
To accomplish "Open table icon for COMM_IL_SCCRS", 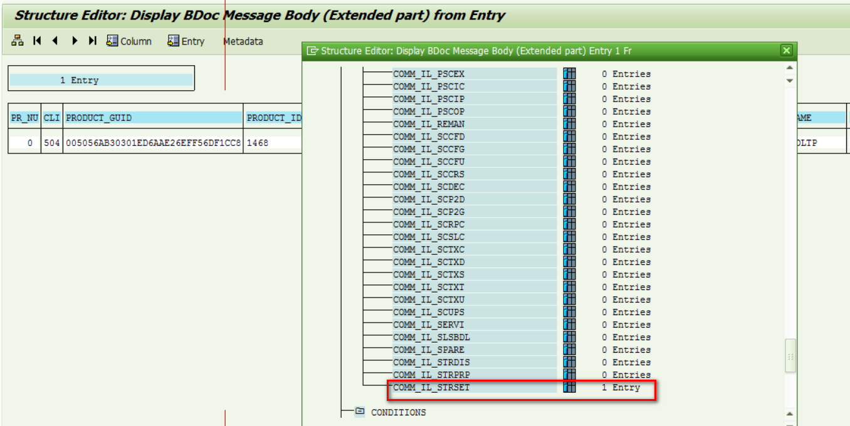I will [x=569, y=174].
